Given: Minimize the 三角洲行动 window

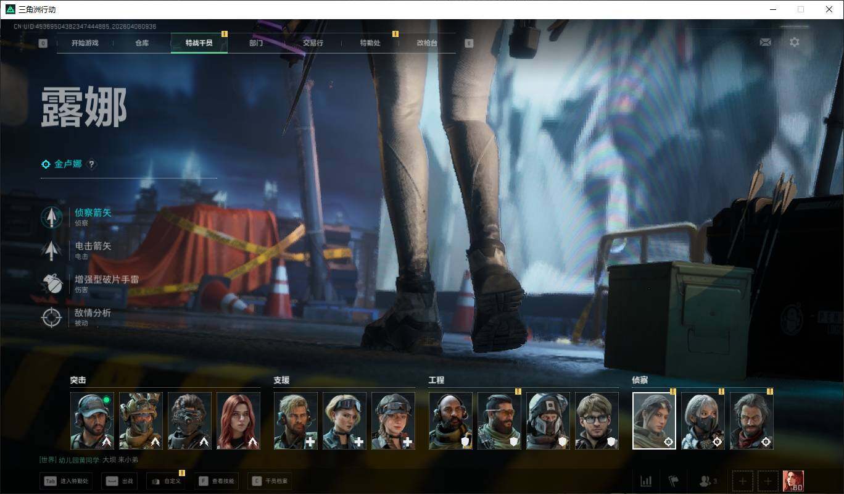Looking at the screenshot, I should (773, 9).
